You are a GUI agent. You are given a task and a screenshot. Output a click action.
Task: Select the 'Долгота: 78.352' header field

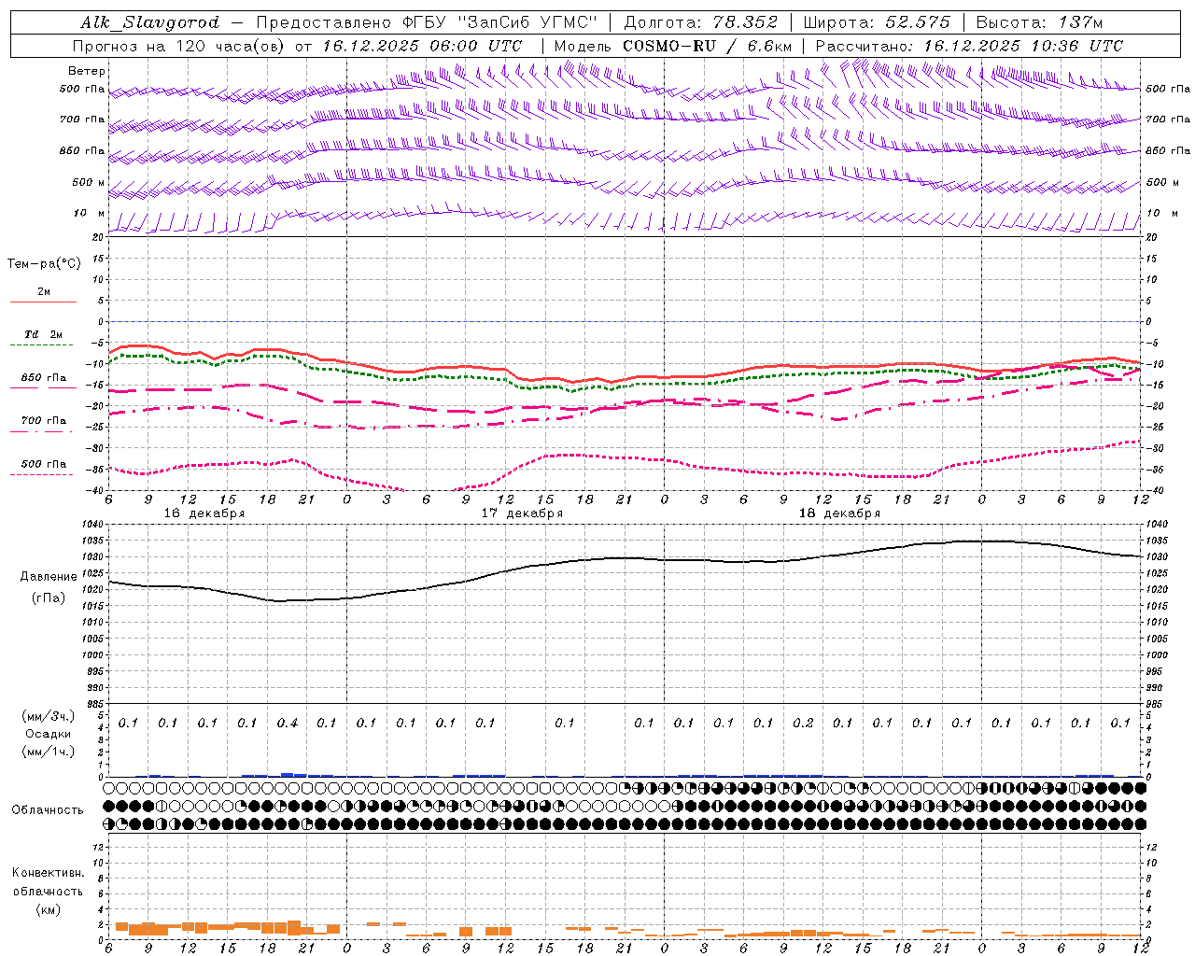pos(700,22)
